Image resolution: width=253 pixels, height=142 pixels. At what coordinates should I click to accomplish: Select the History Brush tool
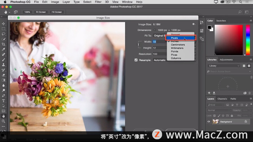pyautogui.click(x=3, y=70)
